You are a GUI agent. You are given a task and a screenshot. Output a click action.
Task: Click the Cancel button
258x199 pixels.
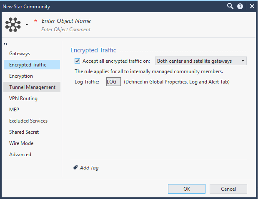pyautogui.click(x=228, y=189)
